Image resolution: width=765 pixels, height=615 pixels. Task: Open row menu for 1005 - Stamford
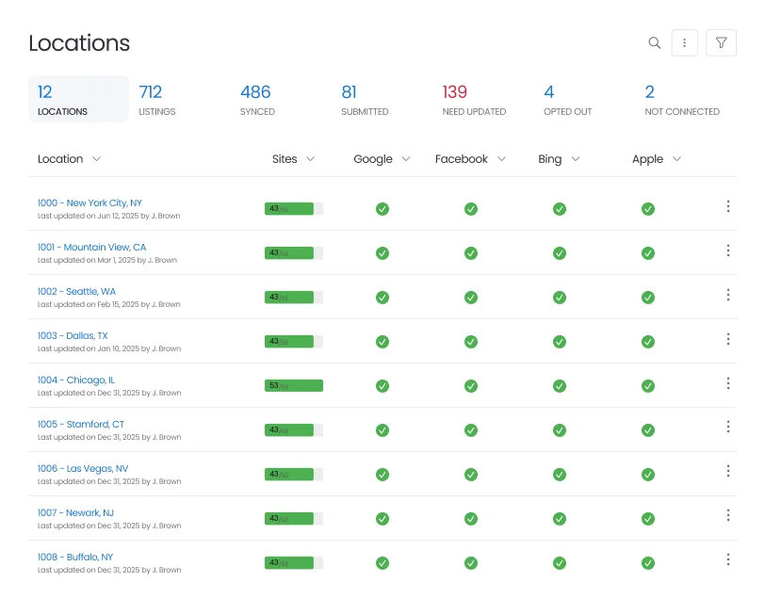click(728, 427)
